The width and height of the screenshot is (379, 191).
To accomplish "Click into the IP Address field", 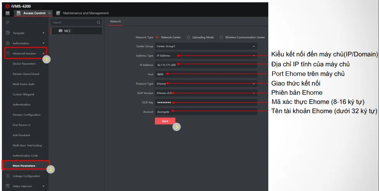I will 206,65.
